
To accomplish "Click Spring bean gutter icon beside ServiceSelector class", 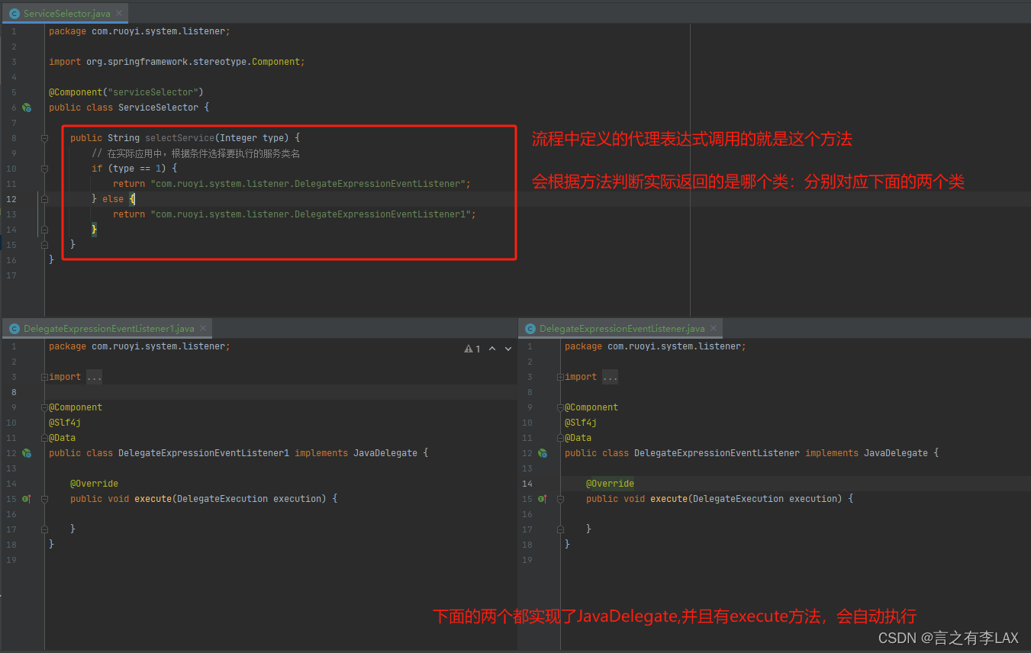I will [27, 108].
